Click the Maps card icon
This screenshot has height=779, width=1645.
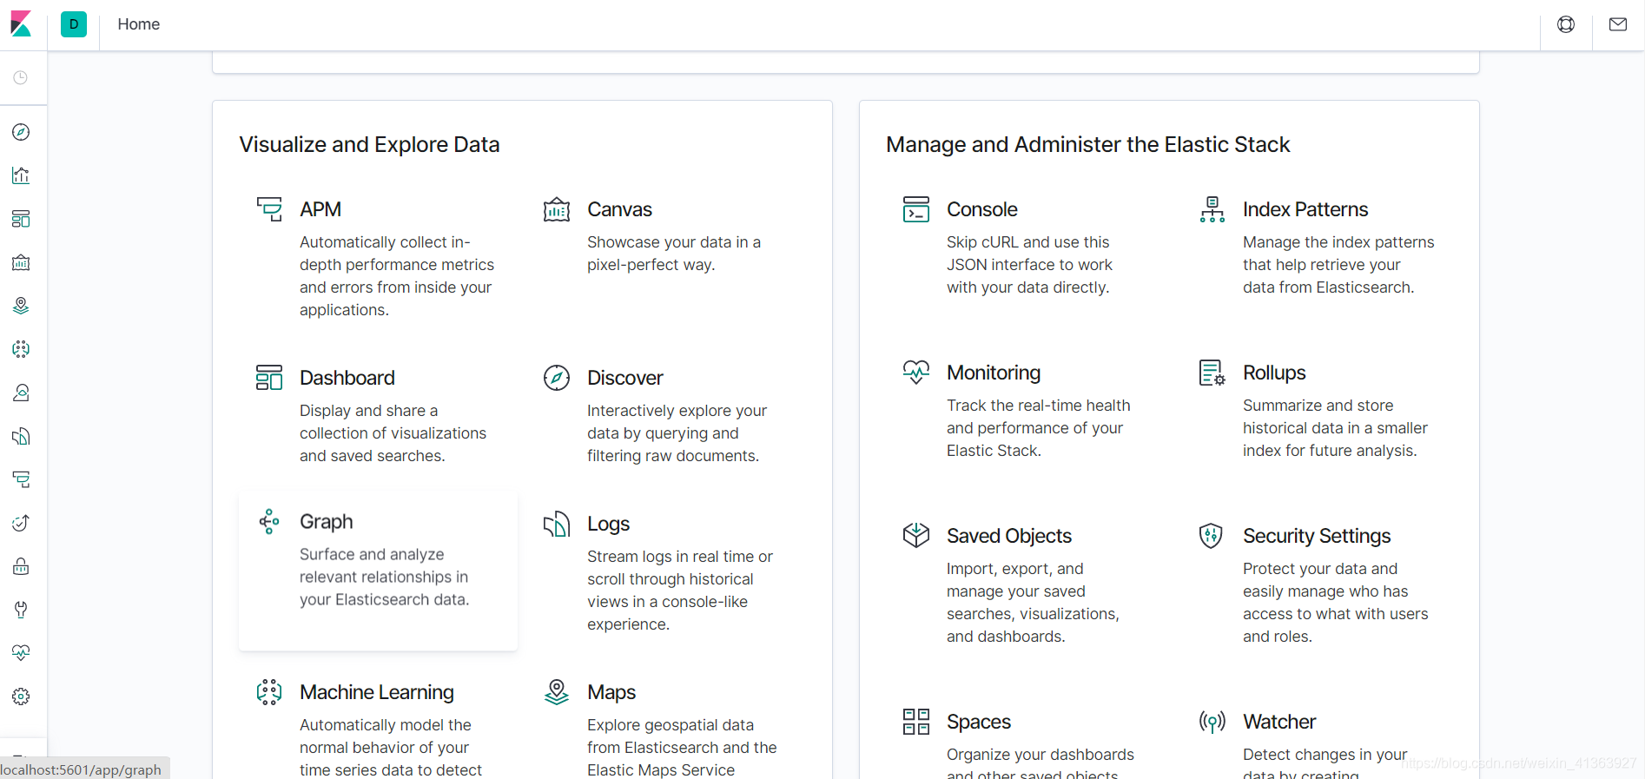[x=557, y=692]
